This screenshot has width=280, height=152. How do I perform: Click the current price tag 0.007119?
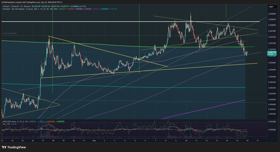[x=272, y=53]
